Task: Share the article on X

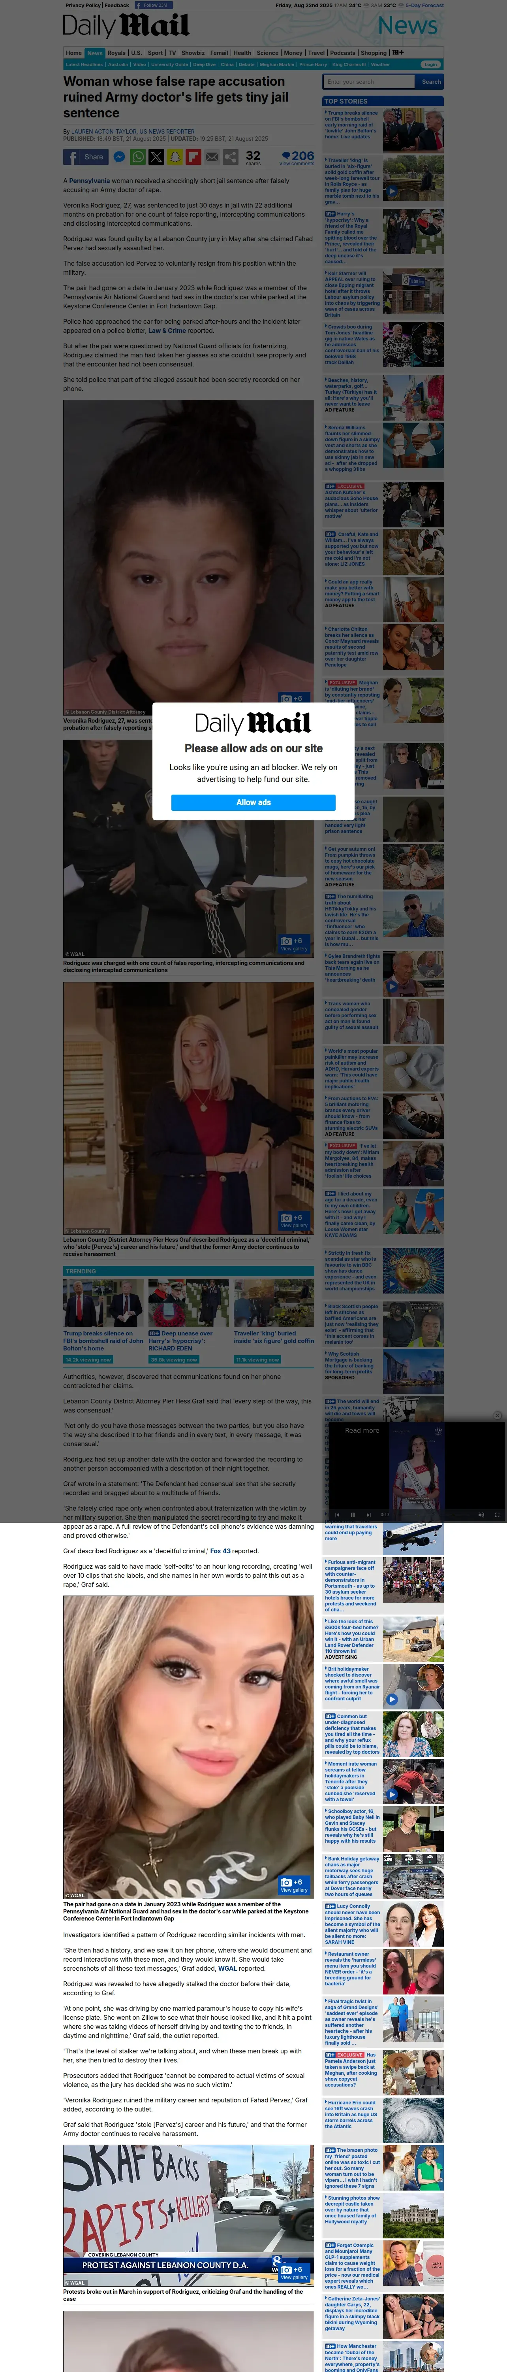Action: (156, 157)
